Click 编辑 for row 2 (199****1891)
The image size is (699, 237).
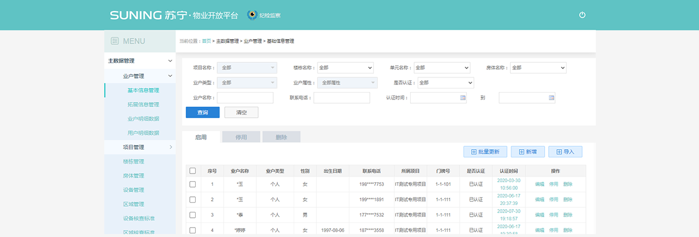(x=539, y=199)
